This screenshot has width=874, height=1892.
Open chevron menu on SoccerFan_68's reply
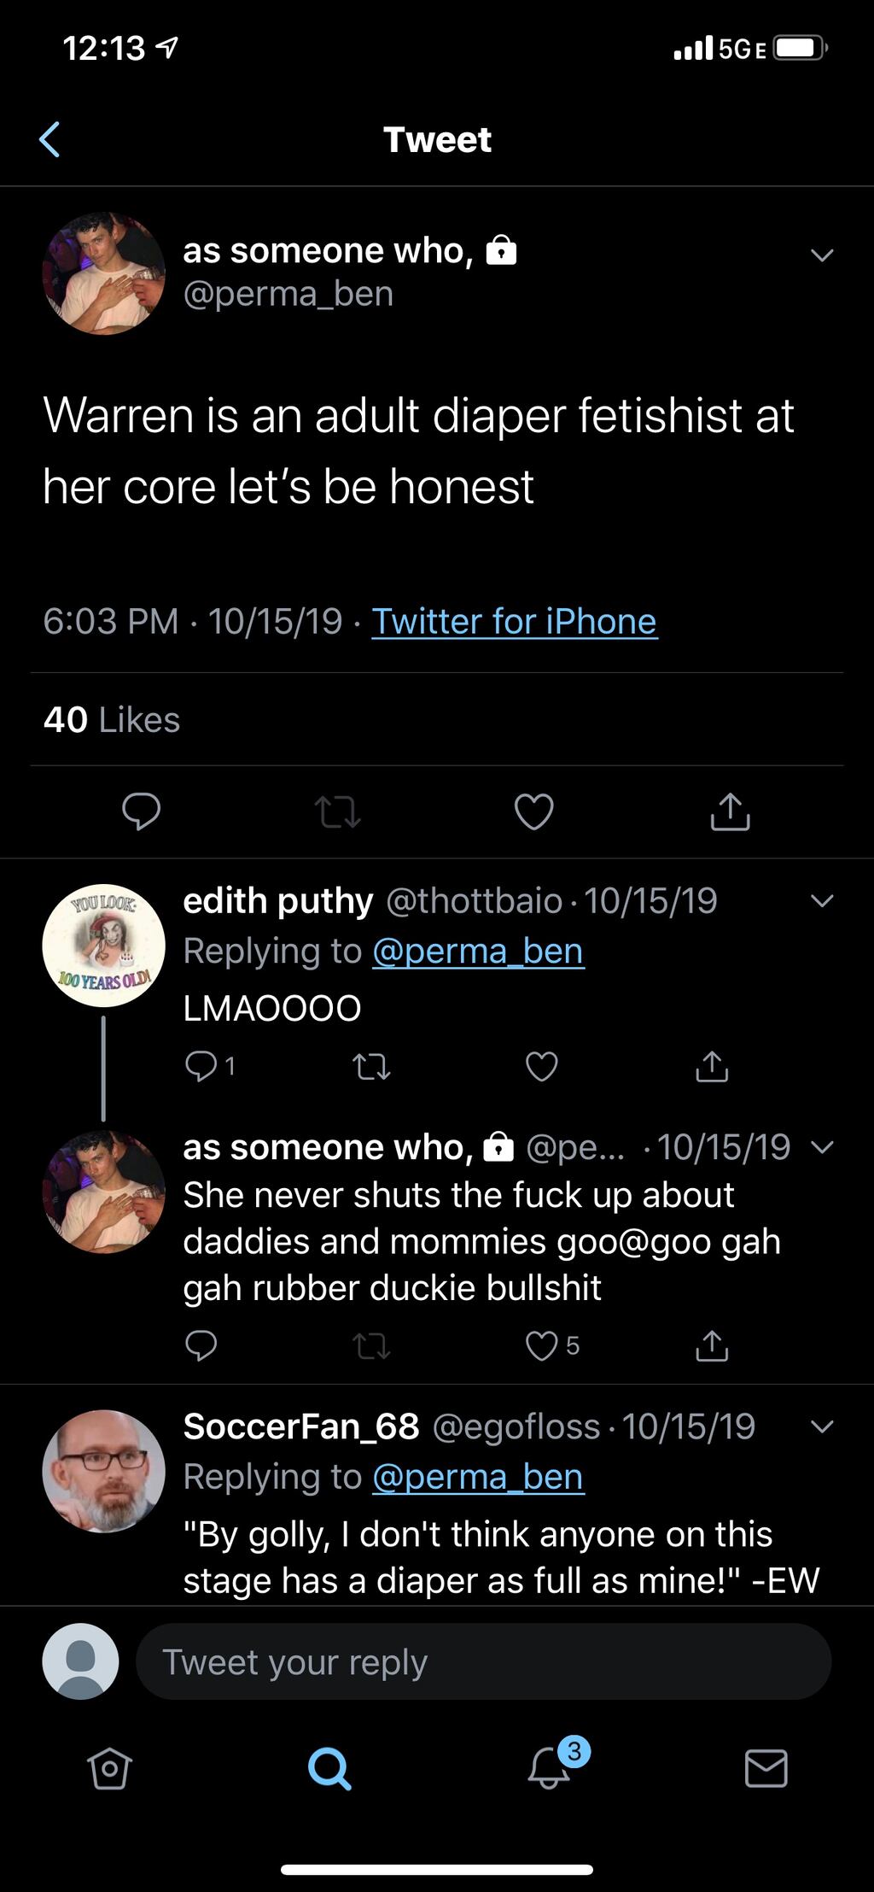click(x=821, y=1426)
